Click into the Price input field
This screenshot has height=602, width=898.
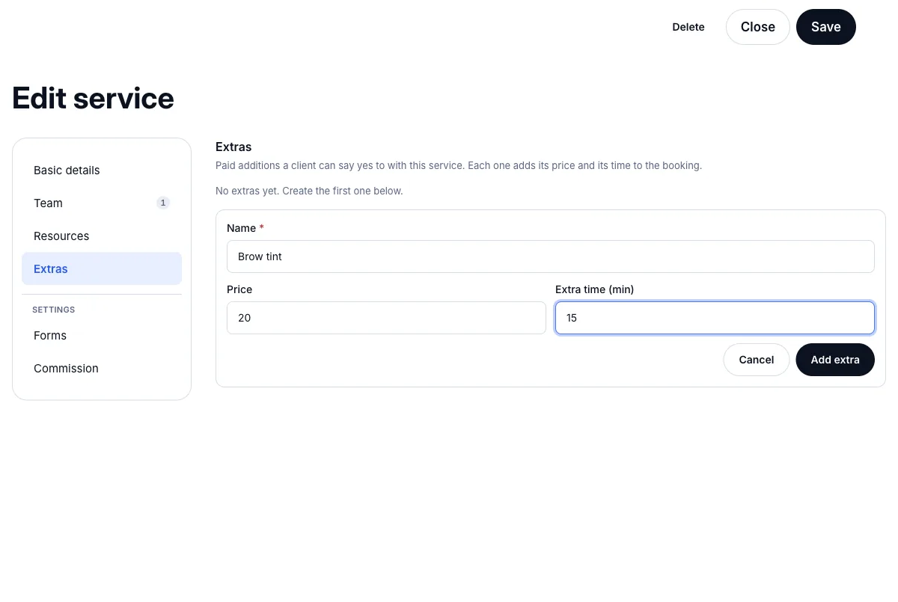[386, 318]
